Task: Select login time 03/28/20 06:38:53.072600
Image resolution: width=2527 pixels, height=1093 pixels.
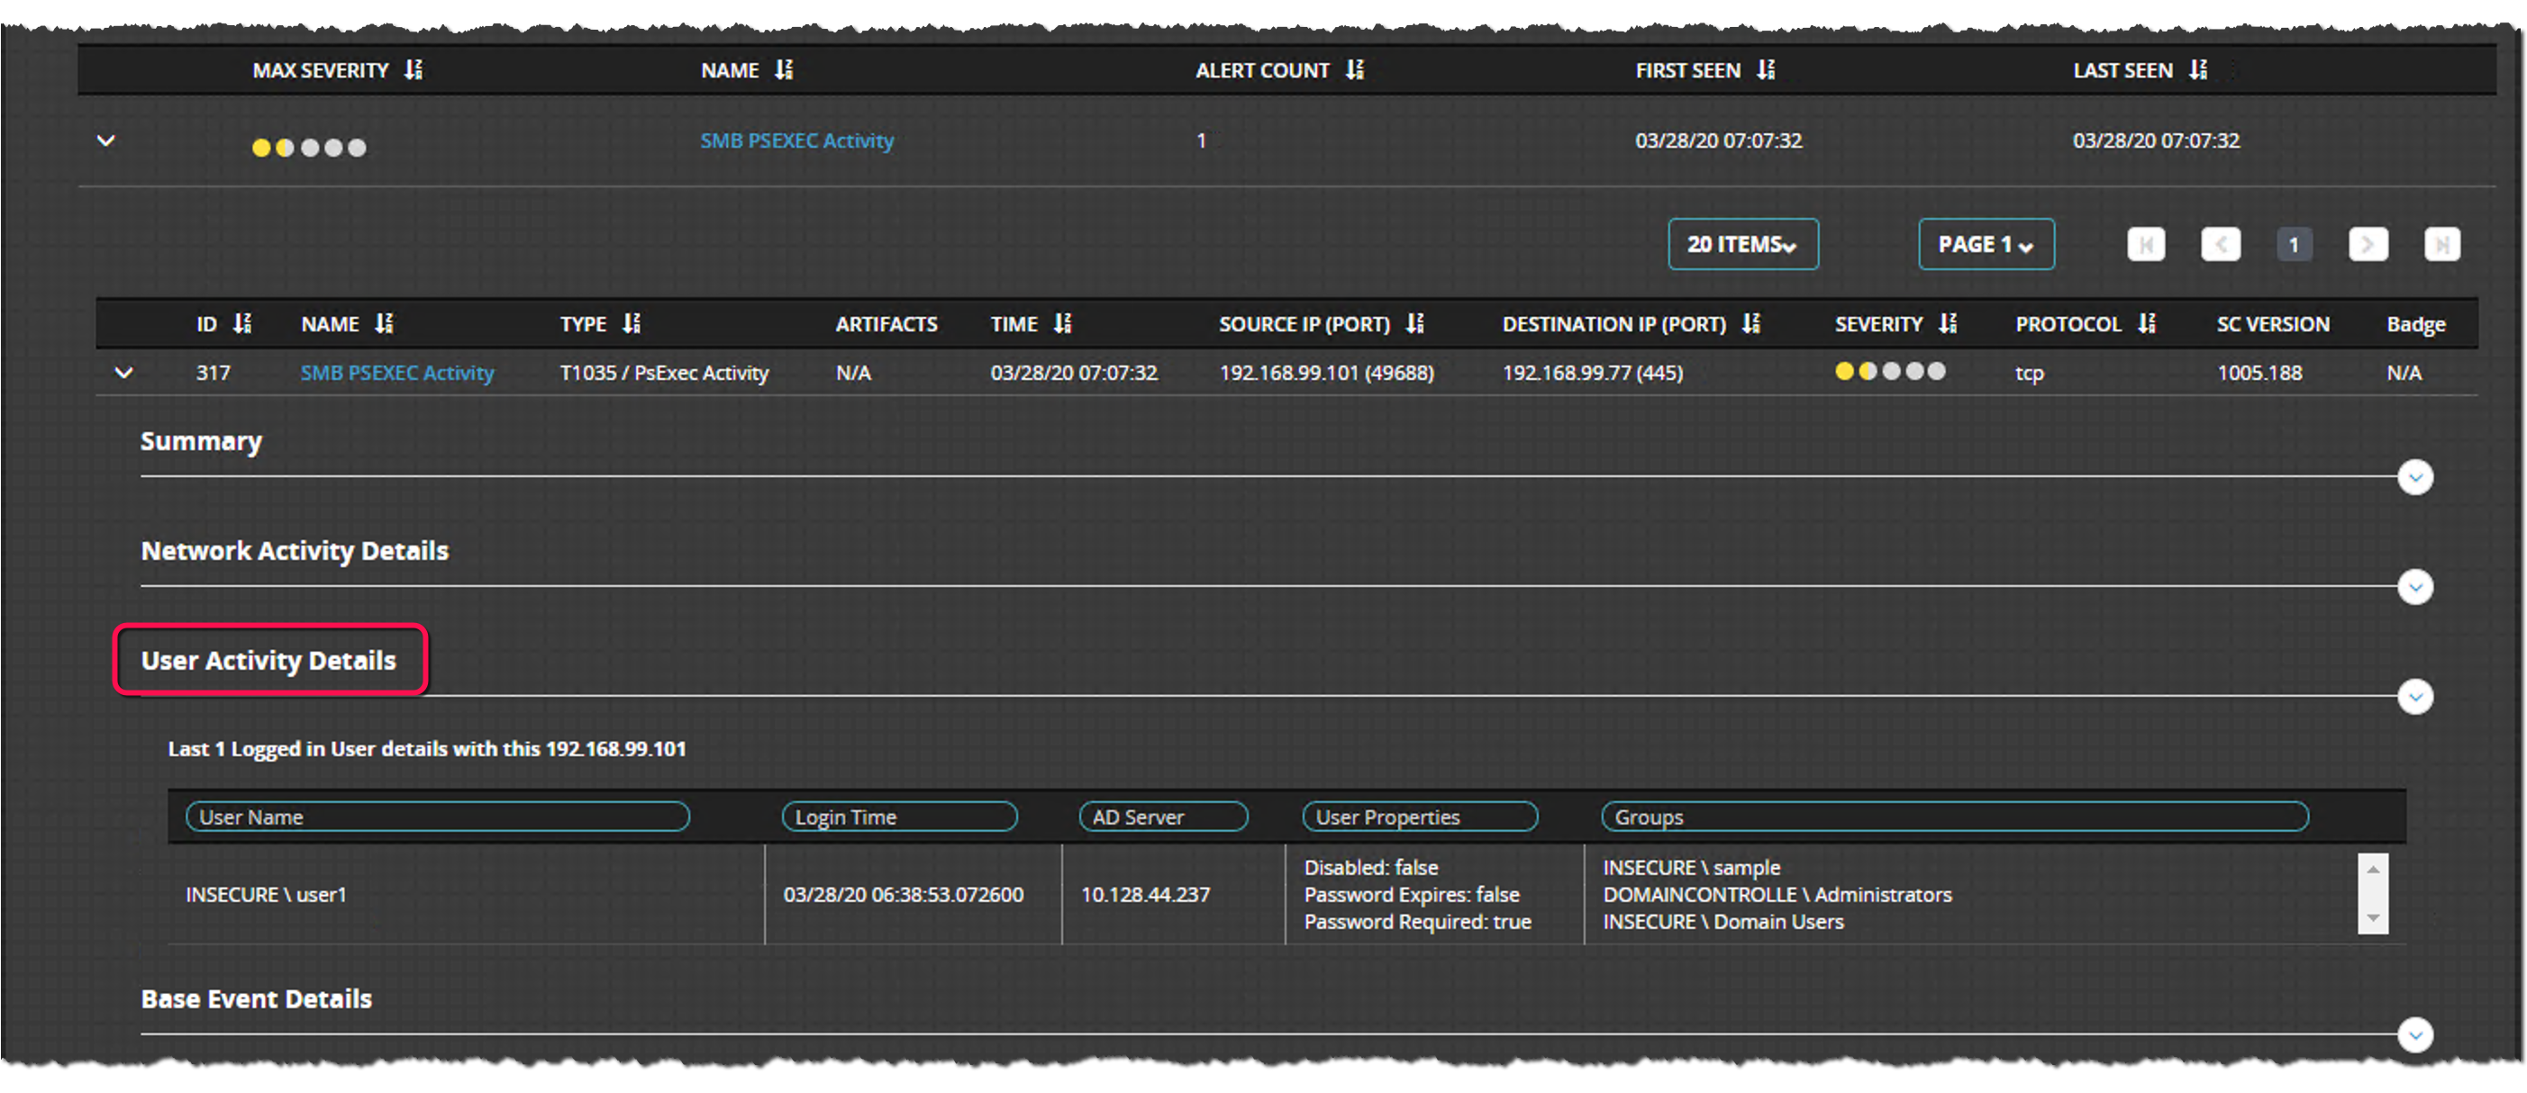Action: pos(903,894)
